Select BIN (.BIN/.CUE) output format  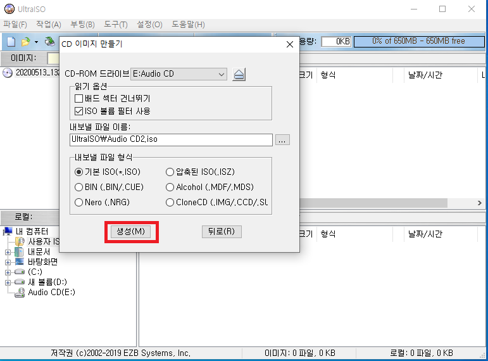[78, 187]
